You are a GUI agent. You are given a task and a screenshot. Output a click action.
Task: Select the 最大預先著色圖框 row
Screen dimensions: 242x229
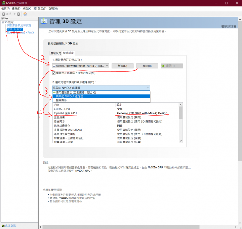click(x=116, y=134)
